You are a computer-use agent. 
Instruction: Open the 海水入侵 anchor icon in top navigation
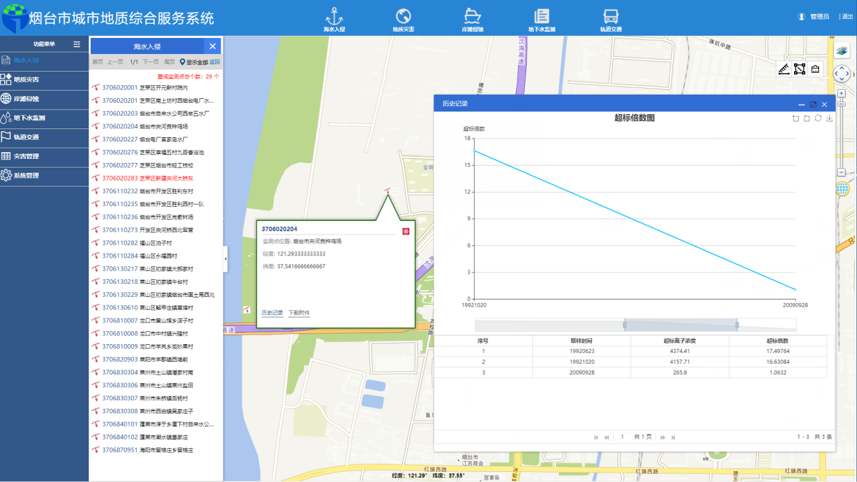tap(334, 17)
